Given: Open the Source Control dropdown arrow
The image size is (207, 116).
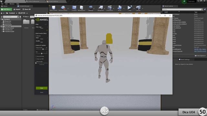Looking at the screenshot, I should [68, 8].
